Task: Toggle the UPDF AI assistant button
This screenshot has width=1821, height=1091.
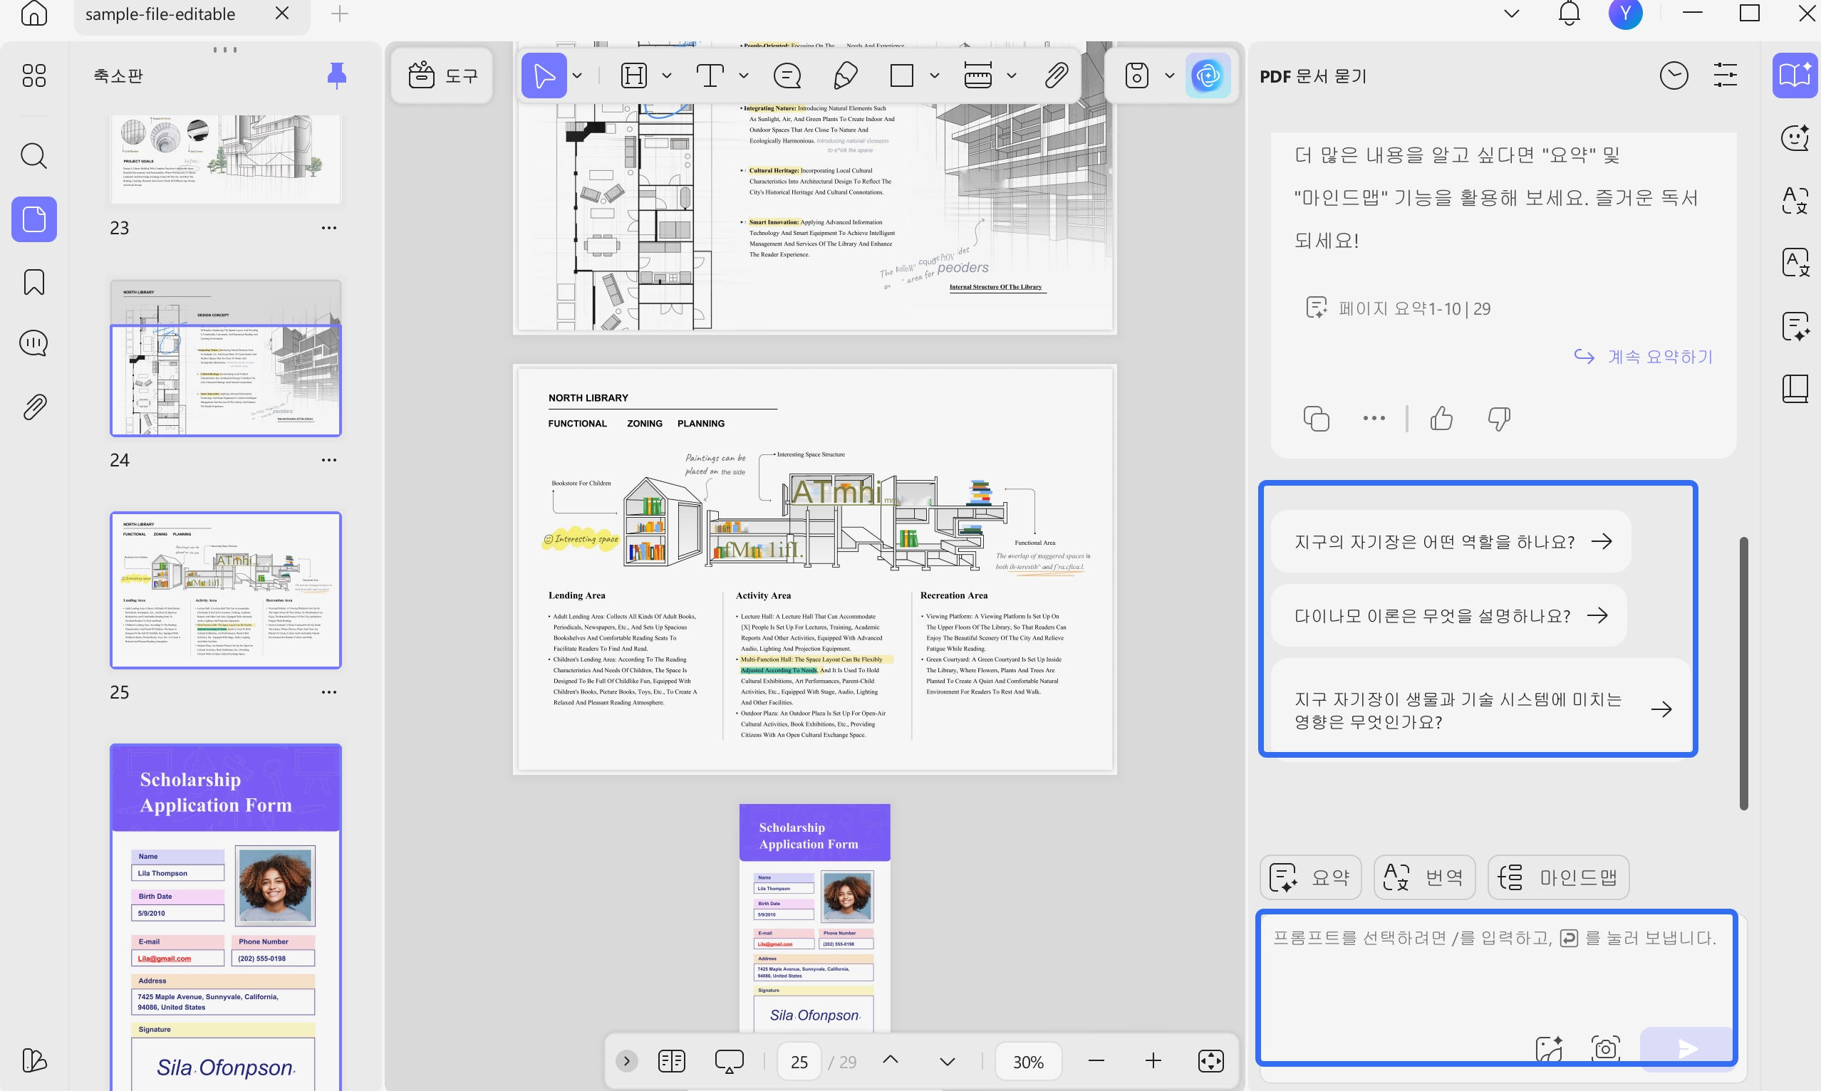Action: (x=1208, y=75)
